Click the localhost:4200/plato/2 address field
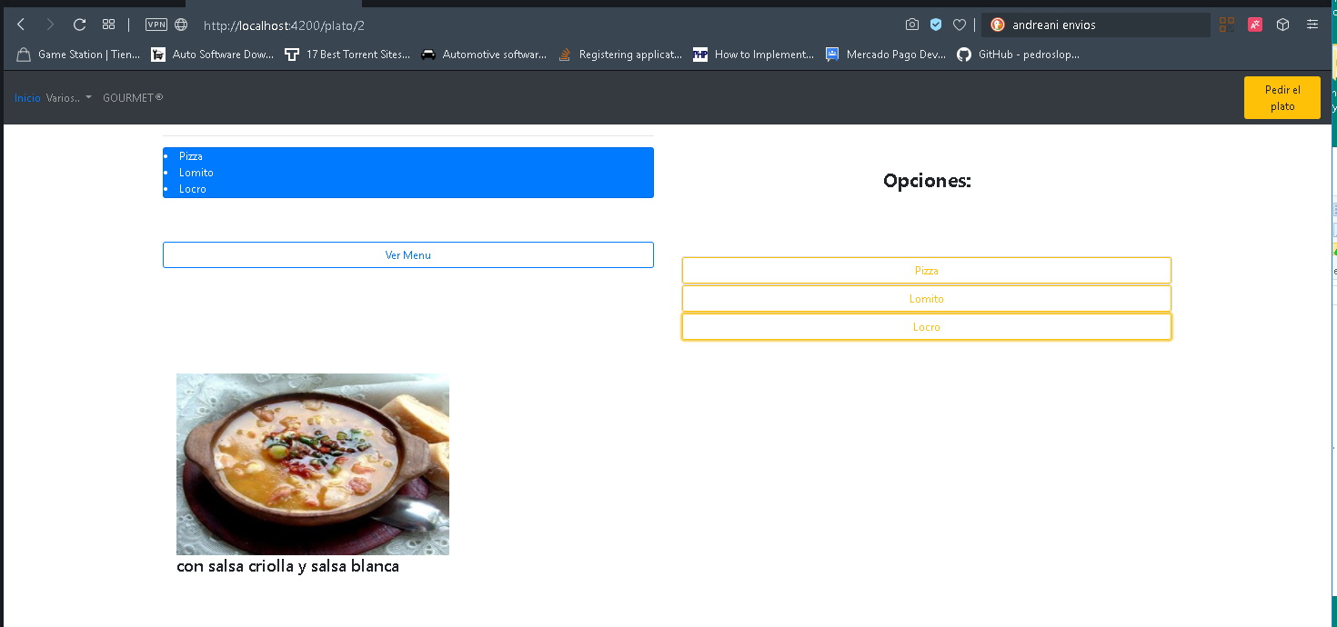This screenshot has width=1337, height=627. [x=284, y=25]
